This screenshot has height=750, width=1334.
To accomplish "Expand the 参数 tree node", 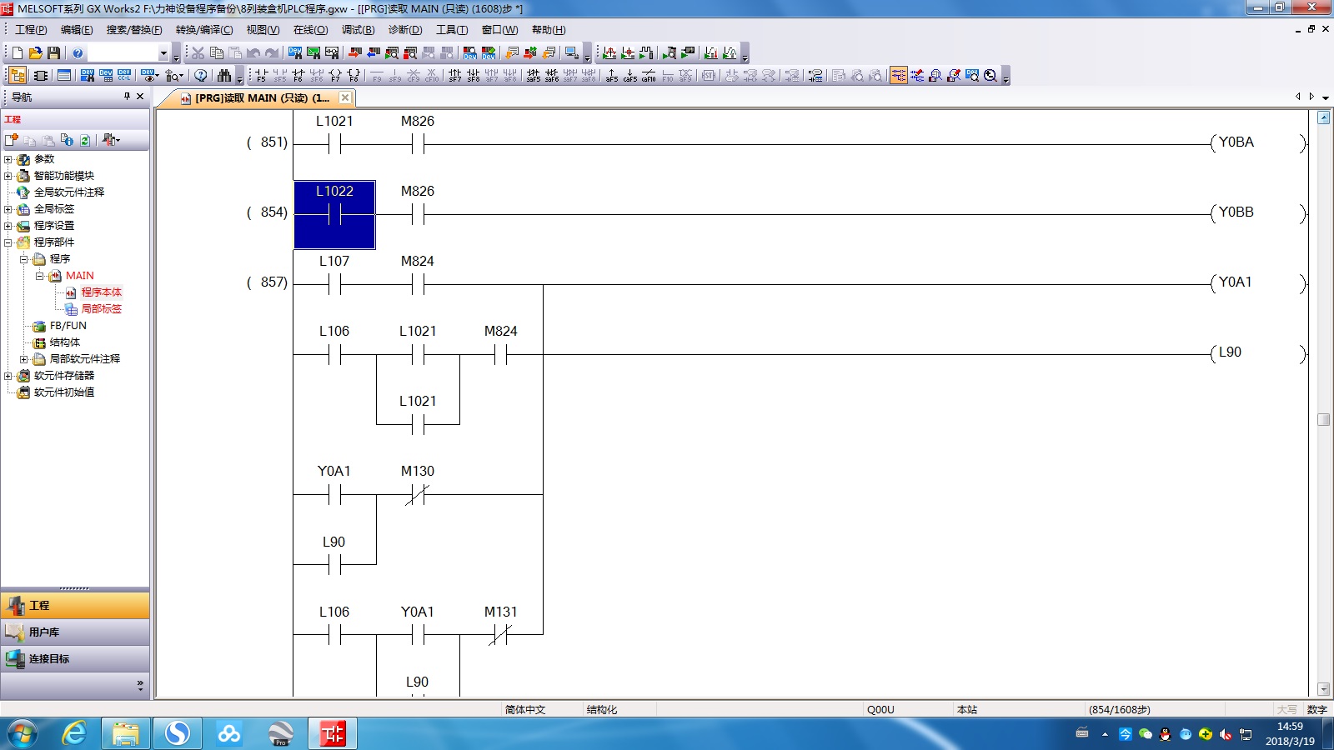I will [x=8, y=159].
